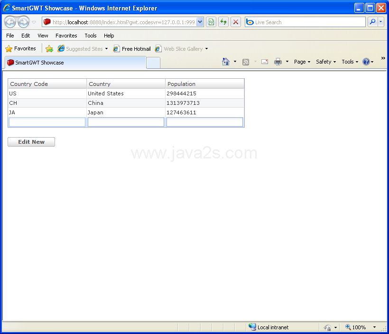389x334 pixels.
Task: Click the RSS Feeds icon
Action: [246, 62]
